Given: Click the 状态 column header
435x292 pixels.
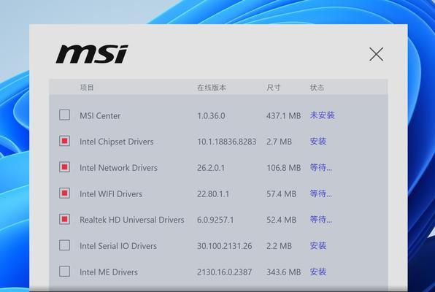Looking at the screenshot, I should (317, 88).
